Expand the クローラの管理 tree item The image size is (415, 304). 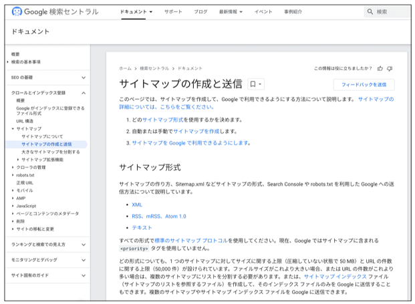(13, 167)
